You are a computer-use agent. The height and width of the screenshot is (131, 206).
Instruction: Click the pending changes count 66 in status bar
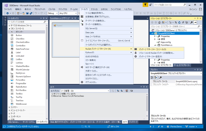pos(160,127)
